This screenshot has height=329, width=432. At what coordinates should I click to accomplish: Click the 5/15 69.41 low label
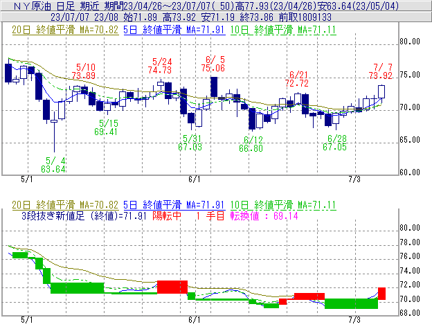coord(106,127)
